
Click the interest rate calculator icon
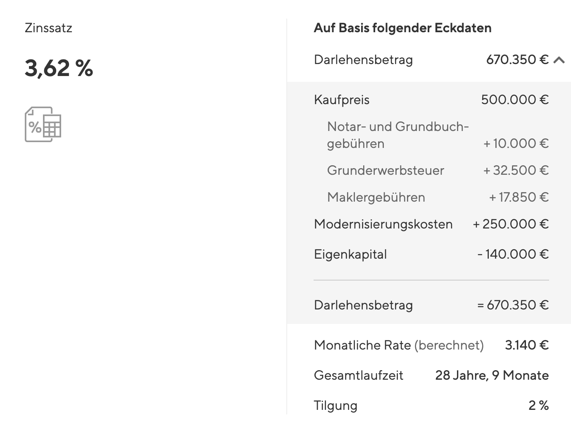[x=43, y=124]
